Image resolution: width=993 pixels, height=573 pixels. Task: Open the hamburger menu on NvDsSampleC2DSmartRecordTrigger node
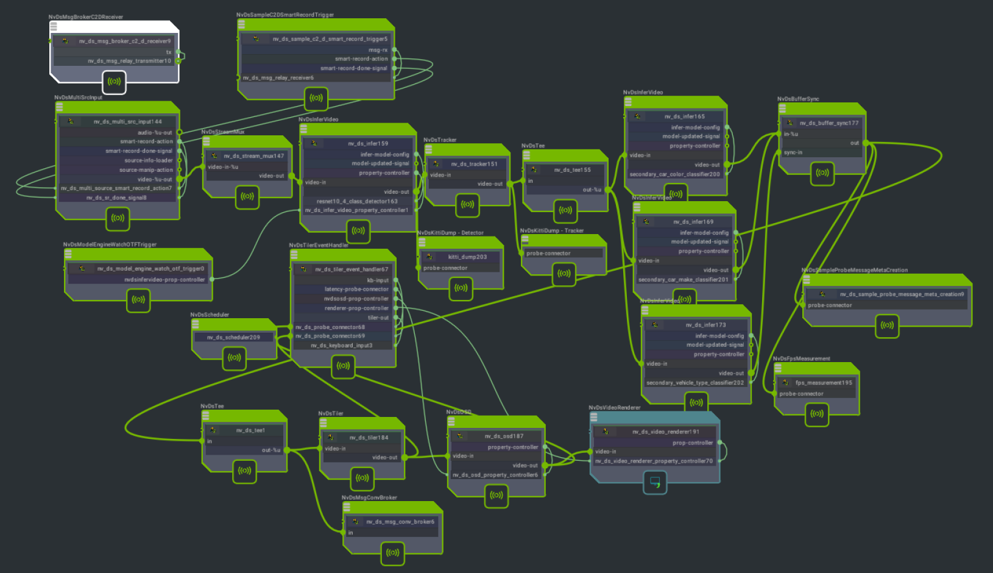[x=241, y=24]
